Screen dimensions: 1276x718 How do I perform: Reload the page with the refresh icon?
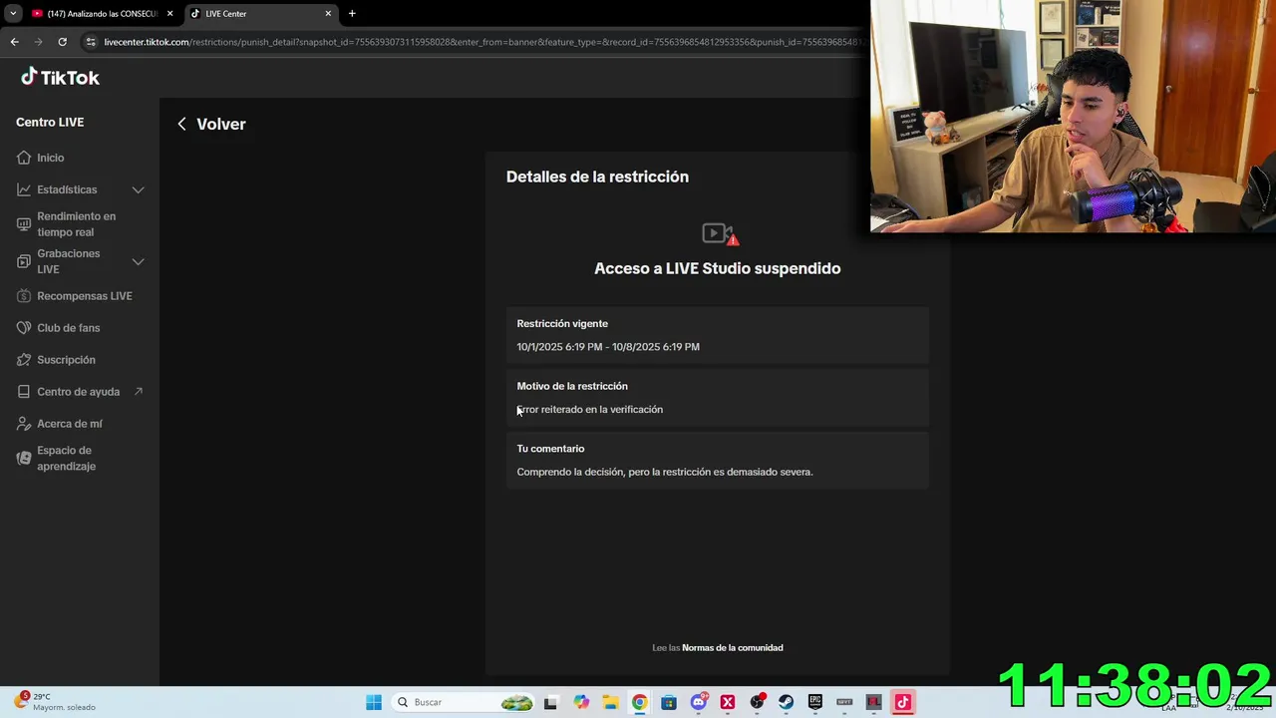62,42
